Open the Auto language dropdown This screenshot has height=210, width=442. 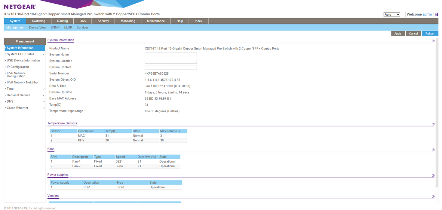point(392,14)
